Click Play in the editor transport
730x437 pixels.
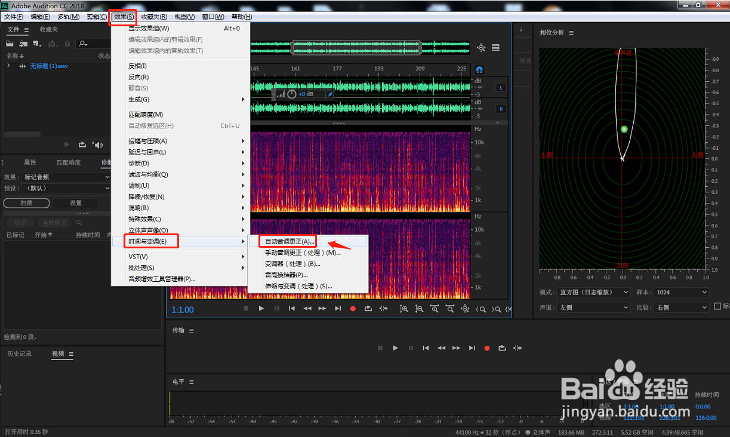coord(261,308)
